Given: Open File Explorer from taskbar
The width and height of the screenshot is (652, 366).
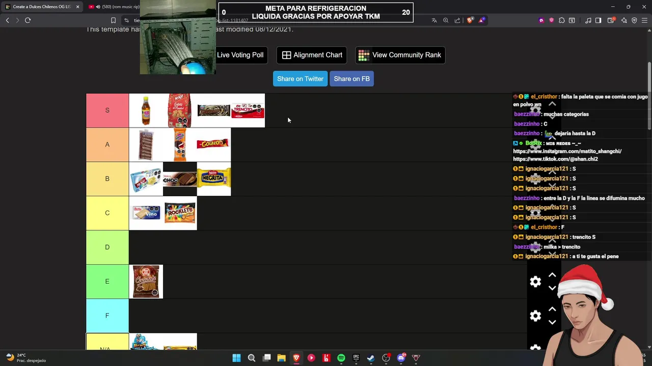Looking at the screenshot, I should tap(281, 358).
